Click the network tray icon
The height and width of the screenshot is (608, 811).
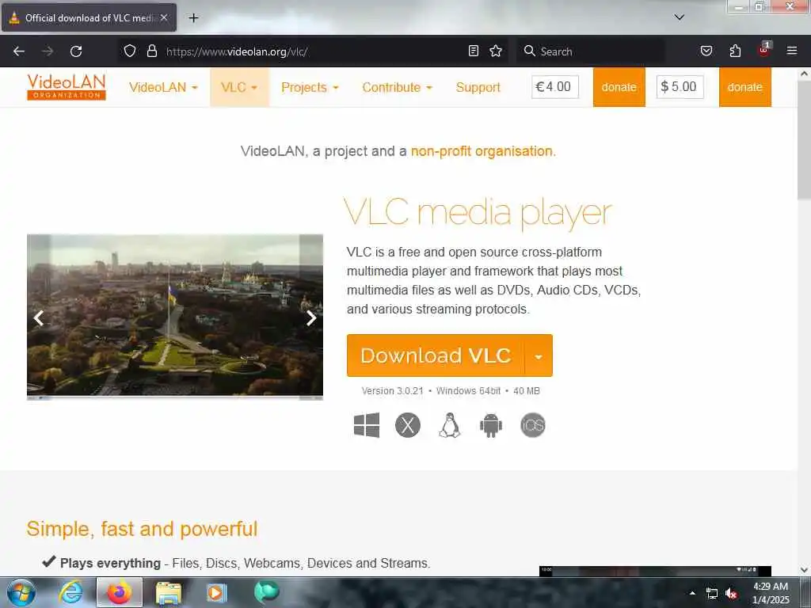point(712,594)
